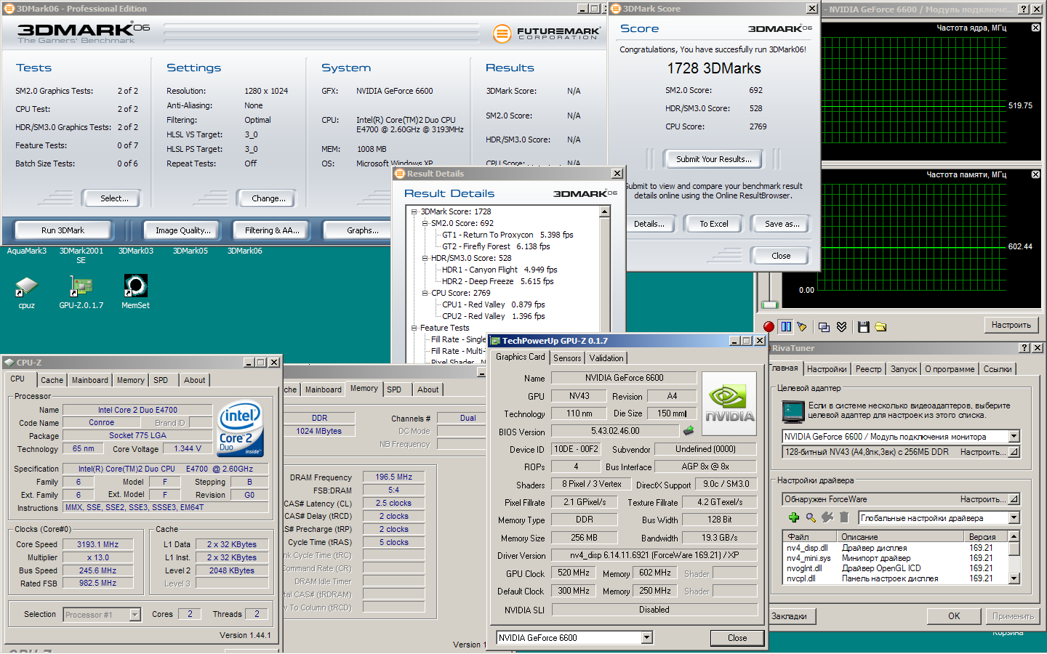Click the Intel Core 2 Duo logo in CPU-Z

click(x=240, y=427)
